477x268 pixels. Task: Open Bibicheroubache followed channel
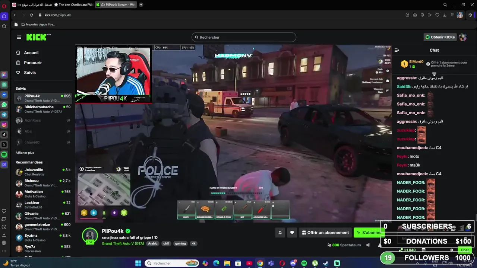point(43,109)
